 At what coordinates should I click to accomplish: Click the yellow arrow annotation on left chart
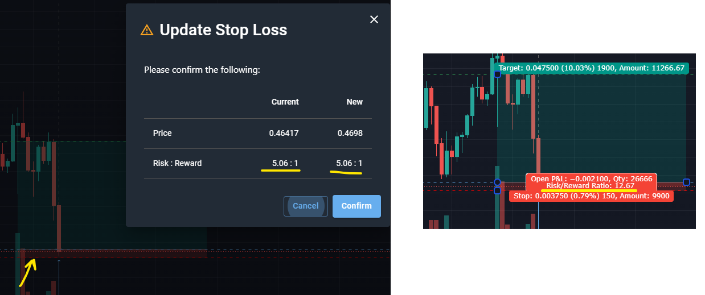pos(27,272)
